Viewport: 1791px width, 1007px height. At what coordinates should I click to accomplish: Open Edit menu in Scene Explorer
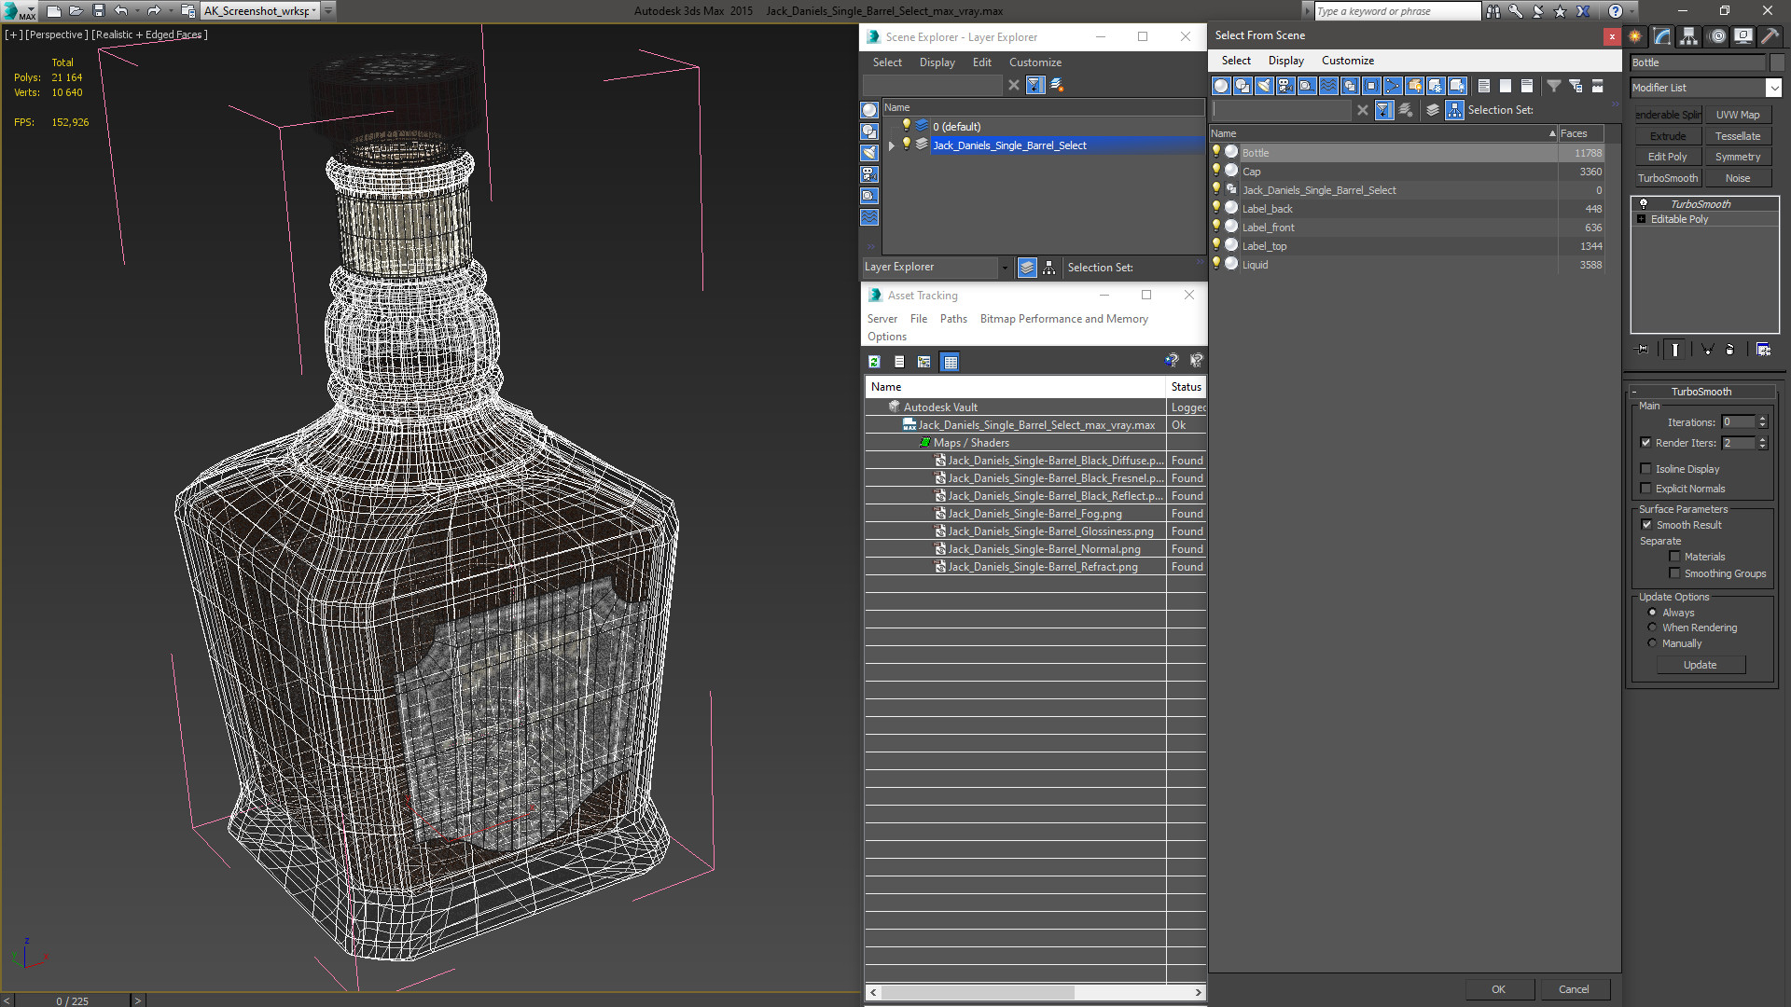981,62
